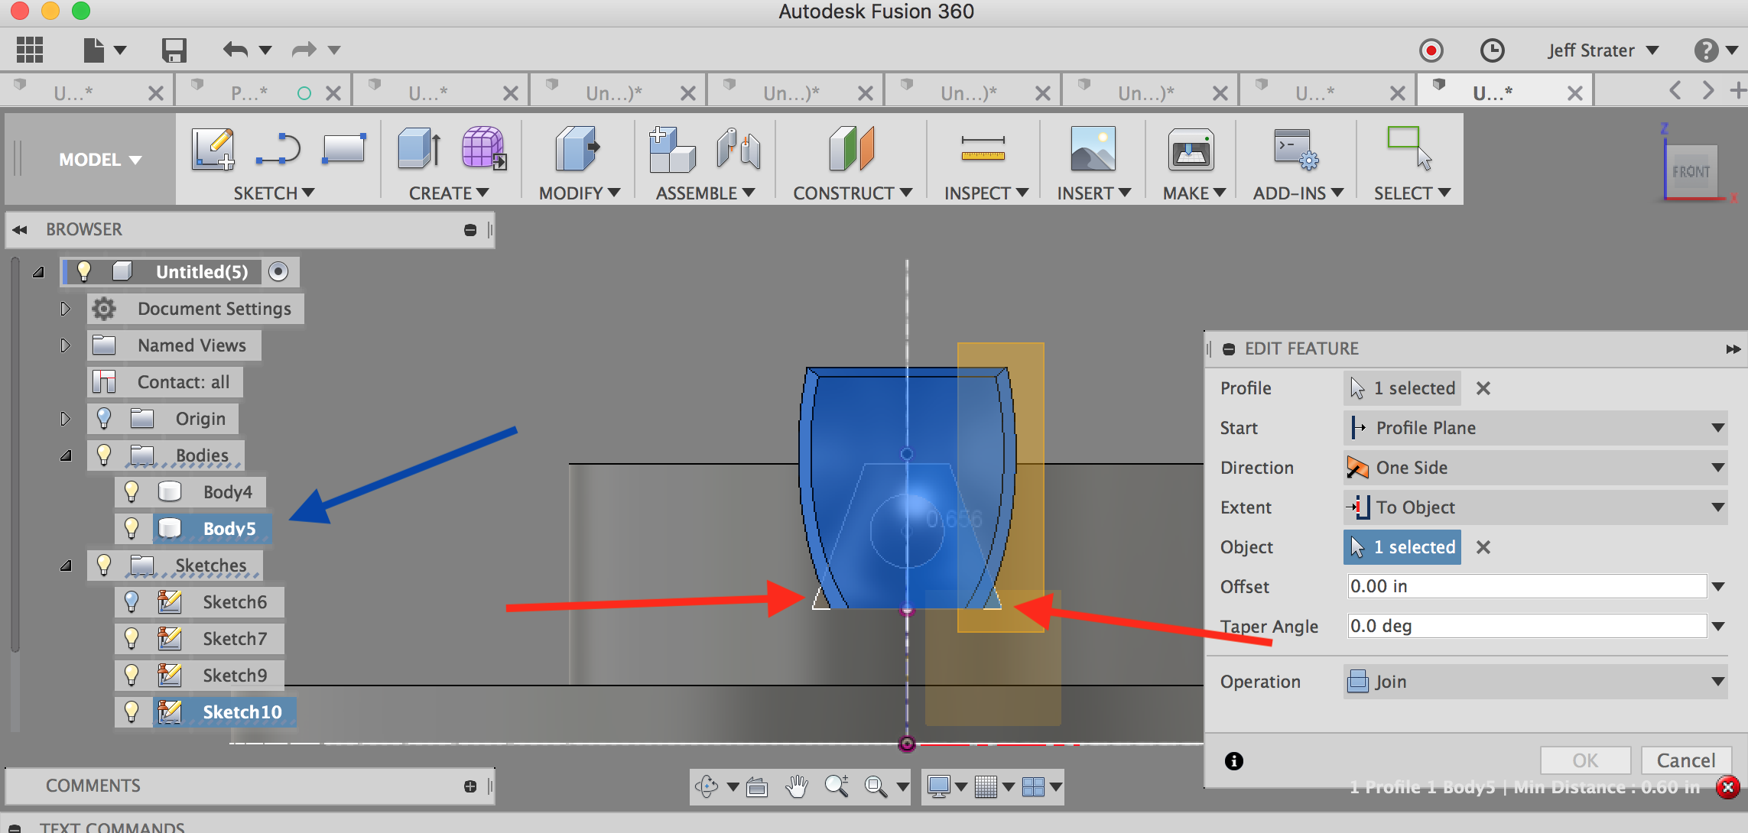Activate the Extrude tool
Screen dimensions: 1748x833
(x=420, y=148)
